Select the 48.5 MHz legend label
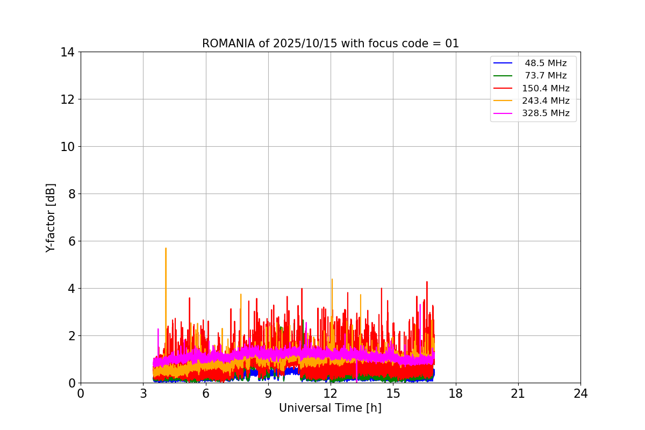Viewport: 645px width, 430px height. (x=546, y=63)
